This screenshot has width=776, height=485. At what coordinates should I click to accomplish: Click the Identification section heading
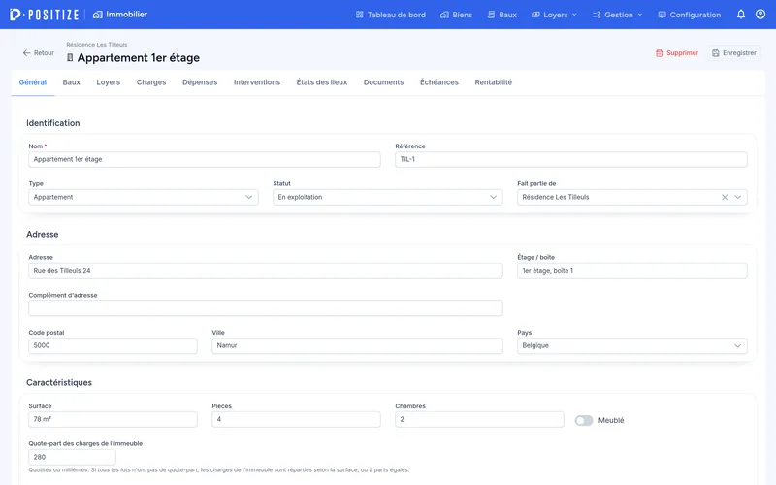53,123
